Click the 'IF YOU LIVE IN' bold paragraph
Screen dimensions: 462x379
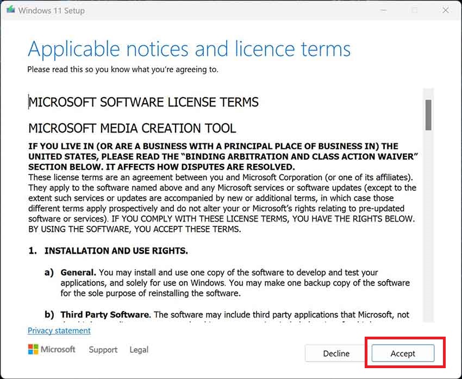click(x=223, y=156)
